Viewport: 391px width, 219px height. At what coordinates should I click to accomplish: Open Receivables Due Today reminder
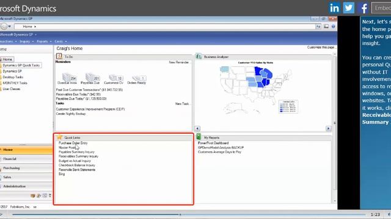[x=78, y=94]
